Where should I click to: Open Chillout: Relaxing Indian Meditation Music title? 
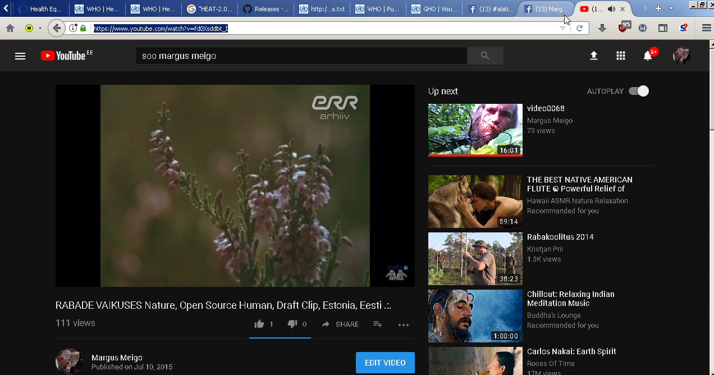click(570, 299)
